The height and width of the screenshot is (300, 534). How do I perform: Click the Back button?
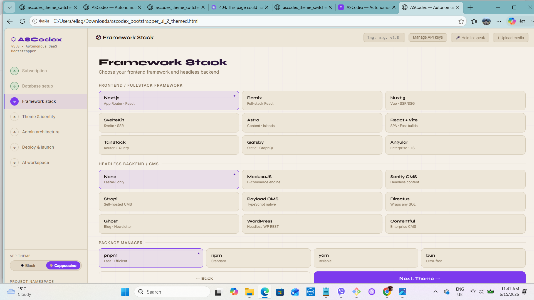pyautogui.click(x=204, y=278)
